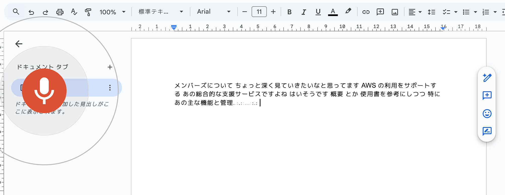Select the highlighted document tab
The image size is (505, 195).
[x=67, y=88]
